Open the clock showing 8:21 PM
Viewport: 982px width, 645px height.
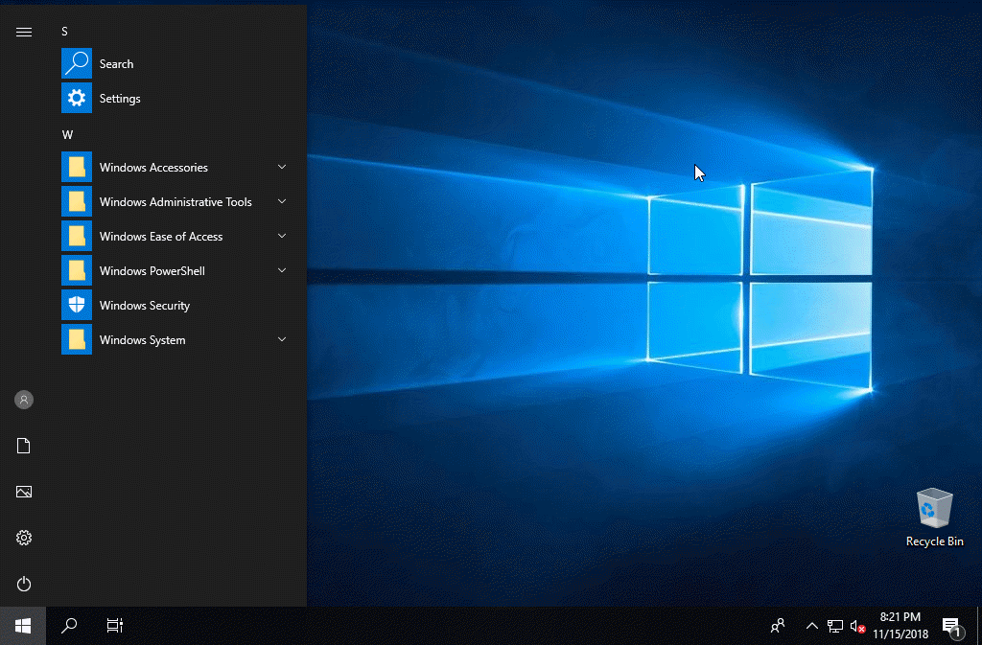(x=900, y=617)
